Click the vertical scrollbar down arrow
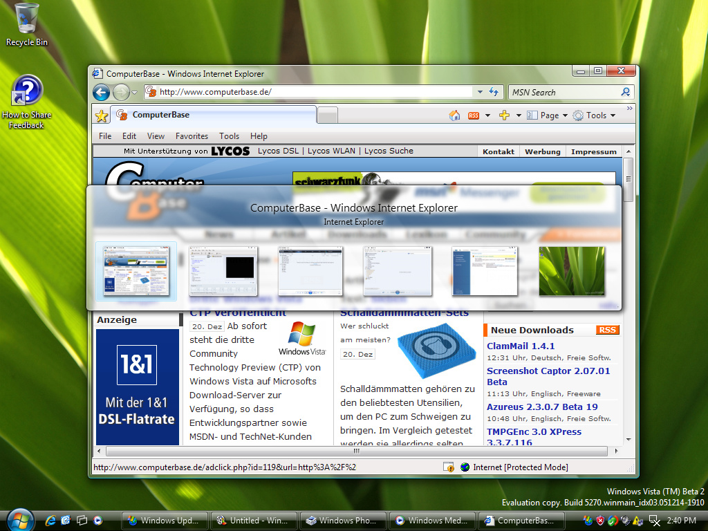This screenshot has width=708, height=531. 628,440
